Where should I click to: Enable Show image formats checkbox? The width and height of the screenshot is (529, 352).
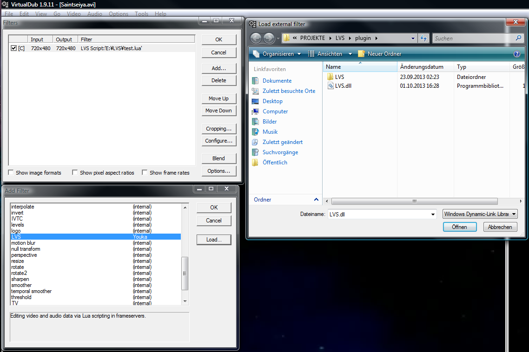point(11,173)
